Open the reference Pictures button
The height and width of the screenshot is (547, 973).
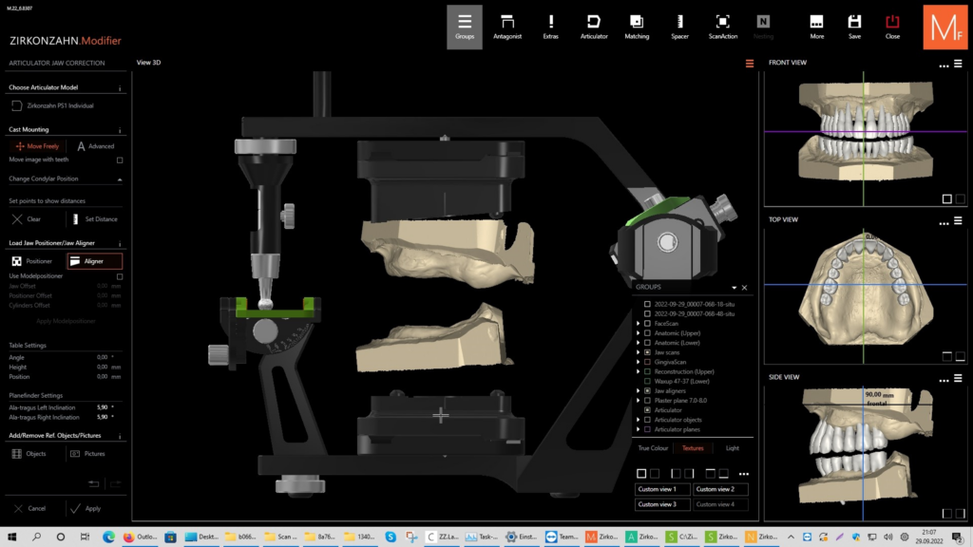pyautogui.click(x=87, y=454)
